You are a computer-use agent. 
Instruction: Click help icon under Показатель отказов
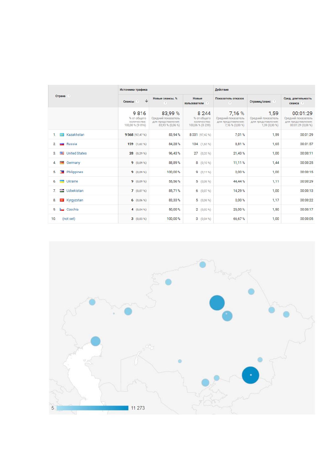230,103
